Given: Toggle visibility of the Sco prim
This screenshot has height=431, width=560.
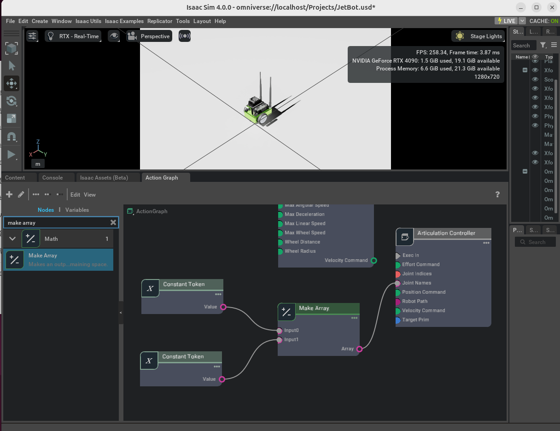Looking at the screenshot, I should [535, 80].
